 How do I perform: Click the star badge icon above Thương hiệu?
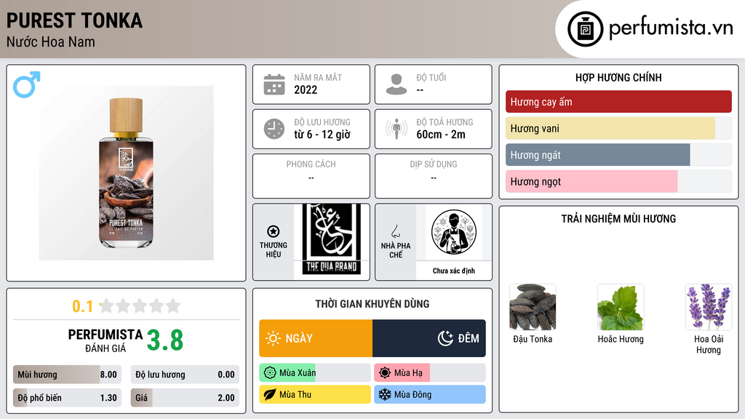click(x=274, y=231)
